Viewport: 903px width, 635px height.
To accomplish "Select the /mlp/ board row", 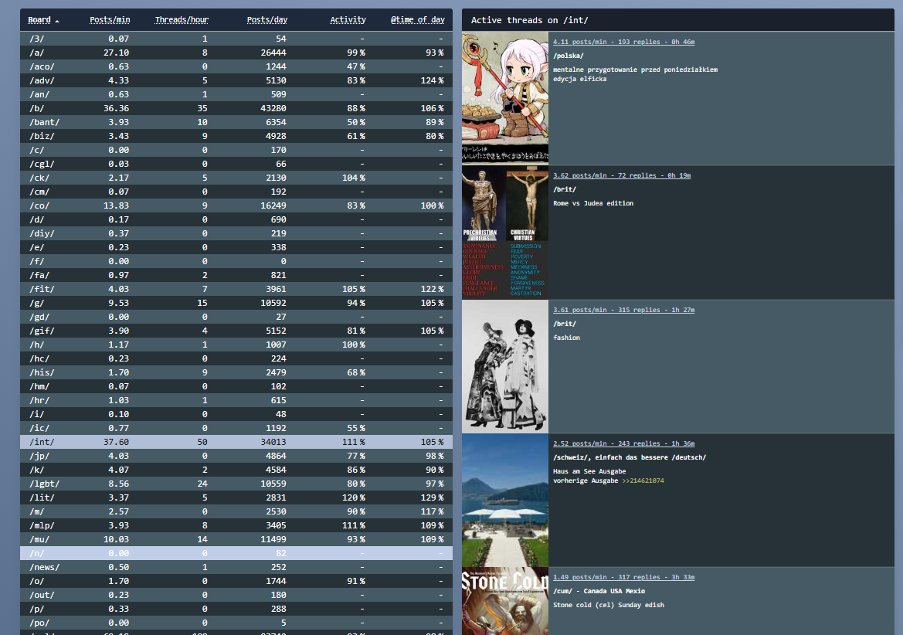I will tap(236, 525).
